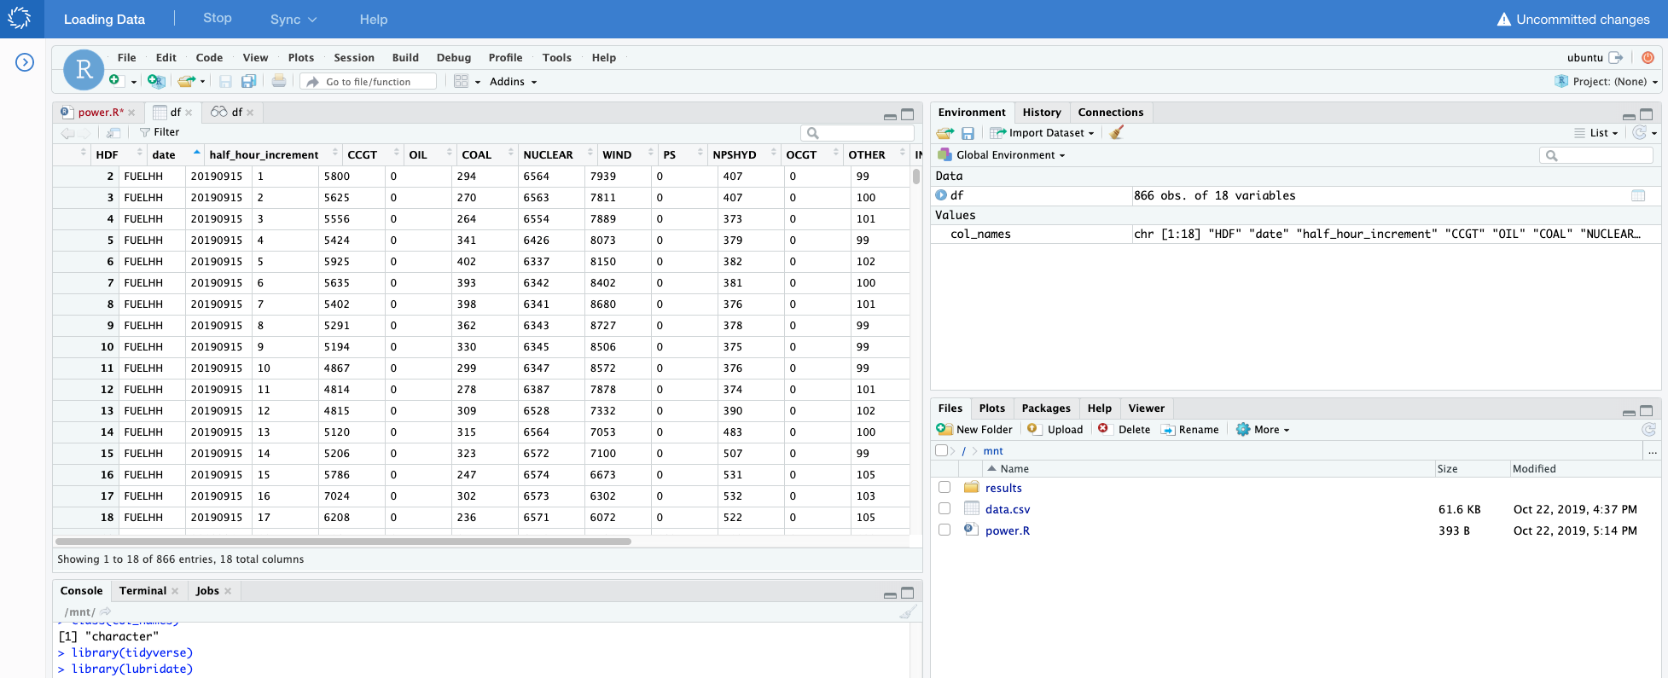
Task: Expand the left sidebar arrow icon
Action: point(25,62)
